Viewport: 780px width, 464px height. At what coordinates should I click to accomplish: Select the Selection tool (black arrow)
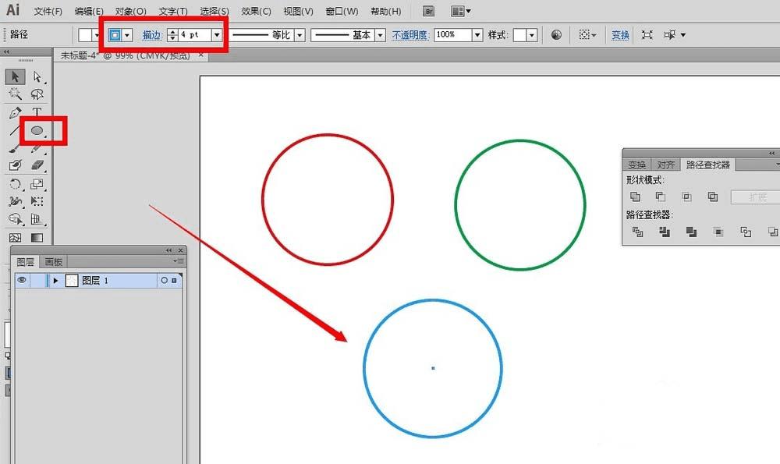pyautogui.click(x=15, y=76)
